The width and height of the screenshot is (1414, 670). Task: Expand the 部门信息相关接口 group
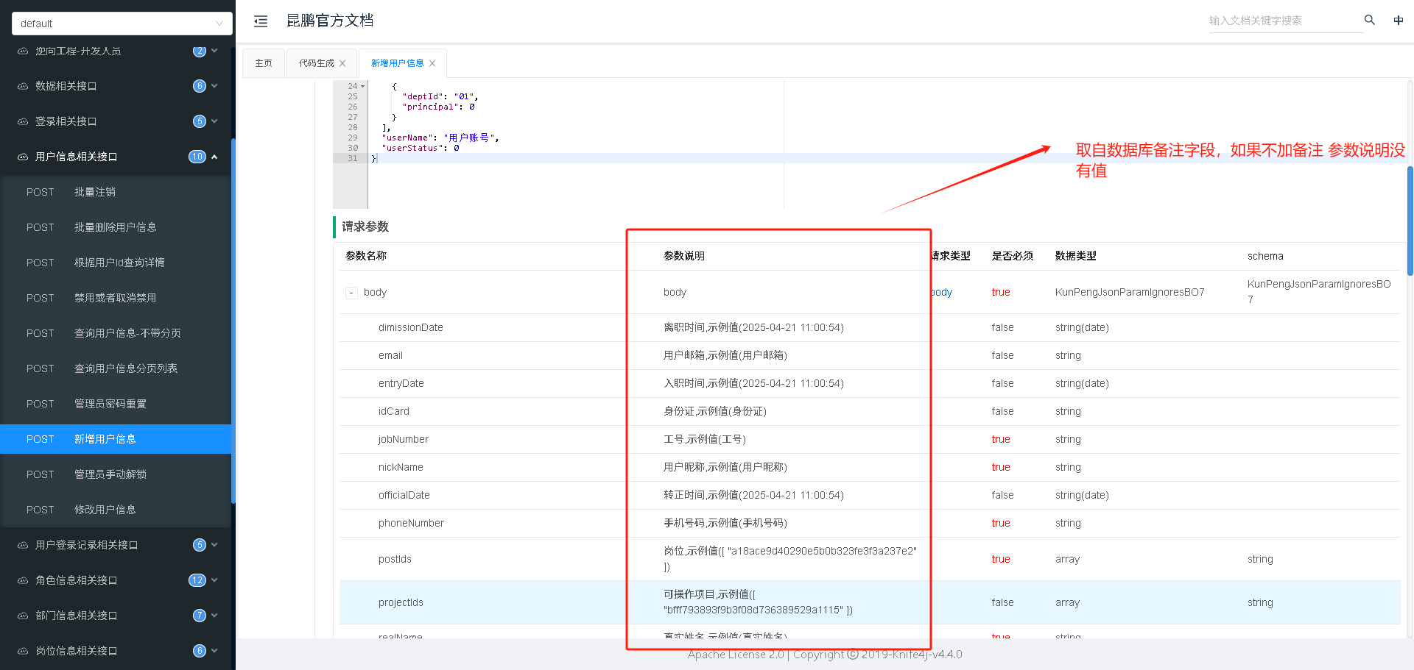118,616
